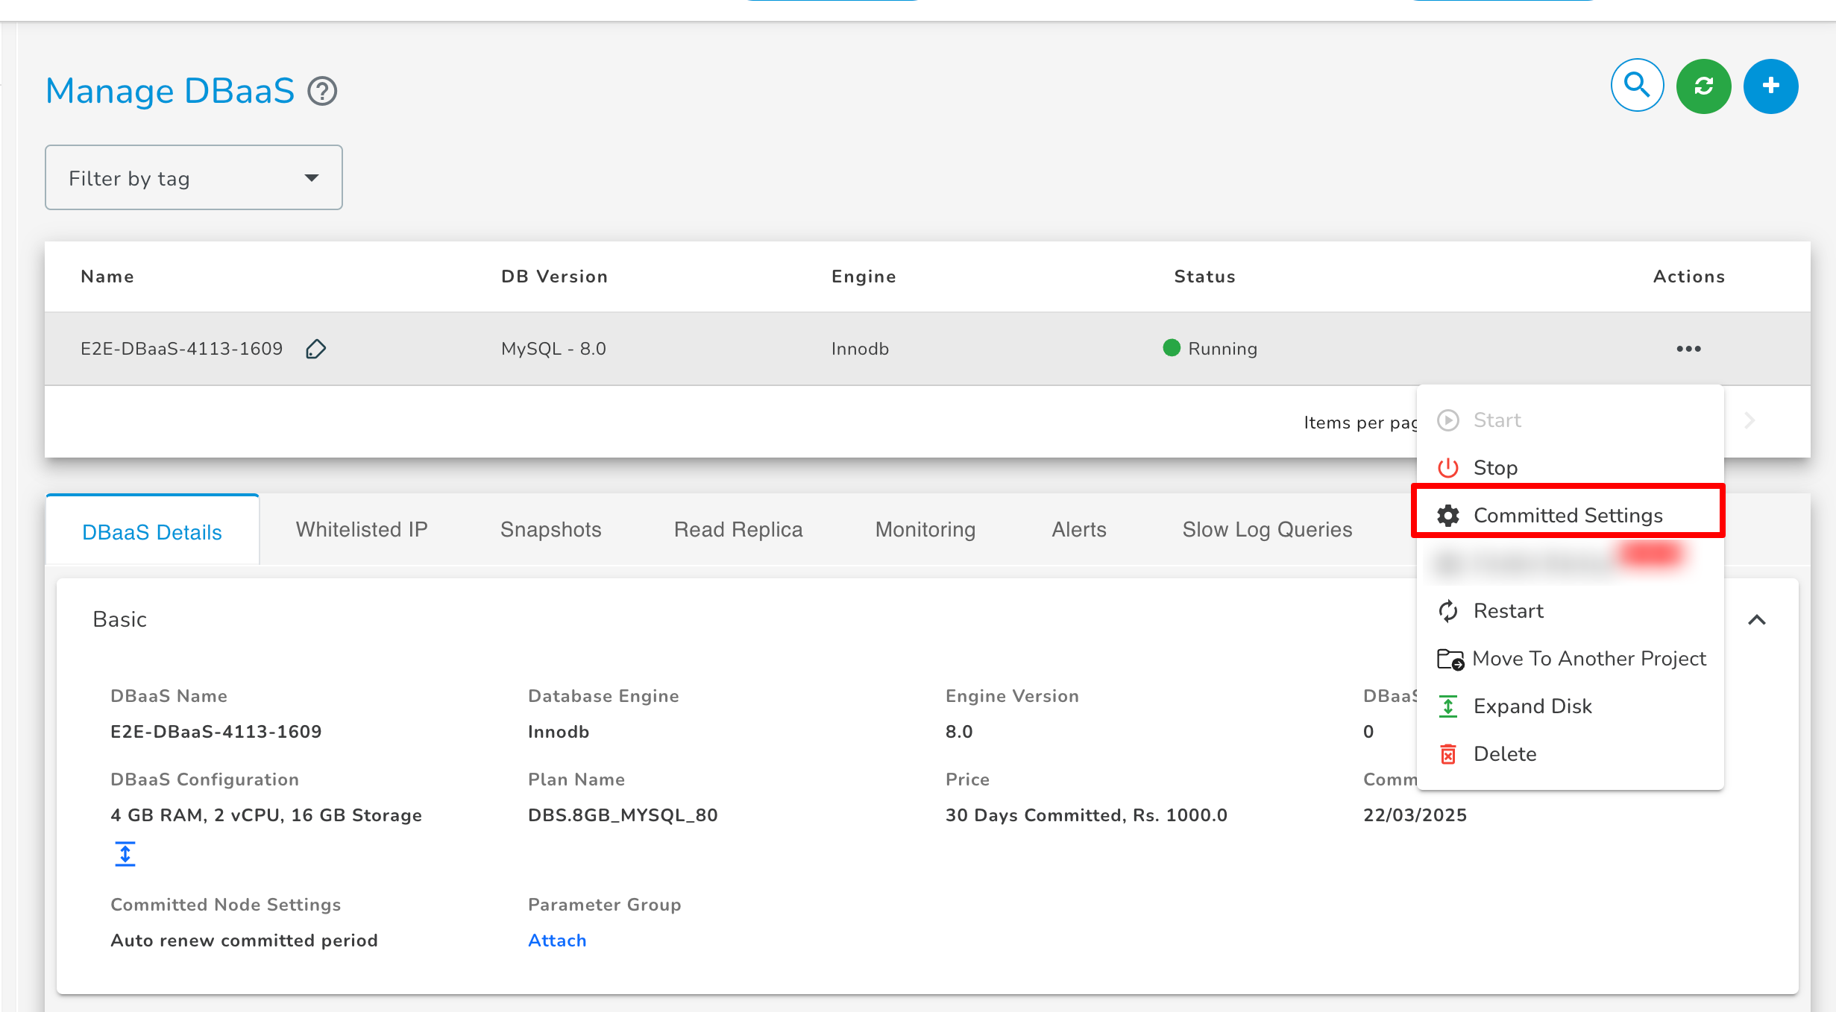Click the 4 GB RAM configuration value
This screenshot has height=1012, width=1836.
(266, 815)
